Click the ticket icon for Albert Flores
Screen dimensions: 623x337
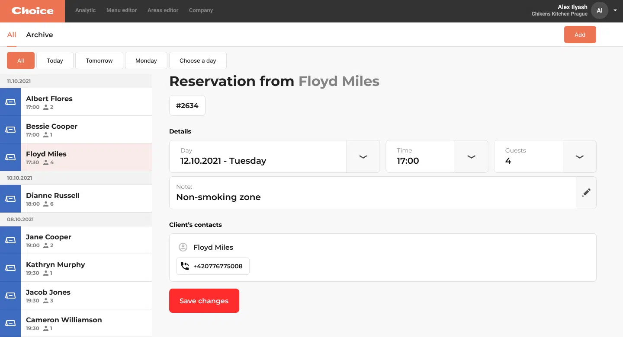click(x=10, y=102)
